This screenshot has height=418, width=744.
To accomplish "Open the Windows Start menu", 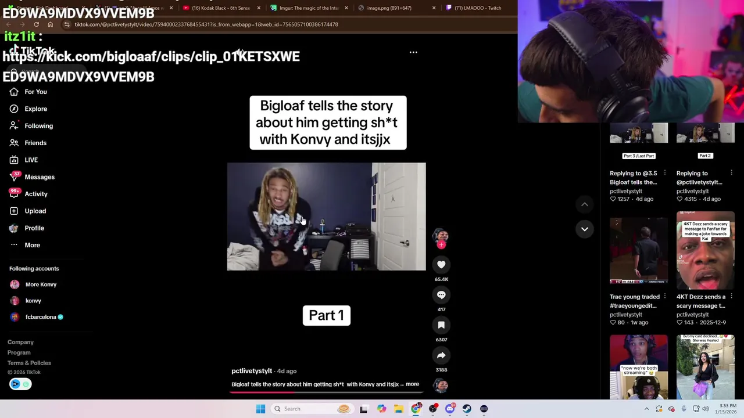I will (x=260, y=409).
